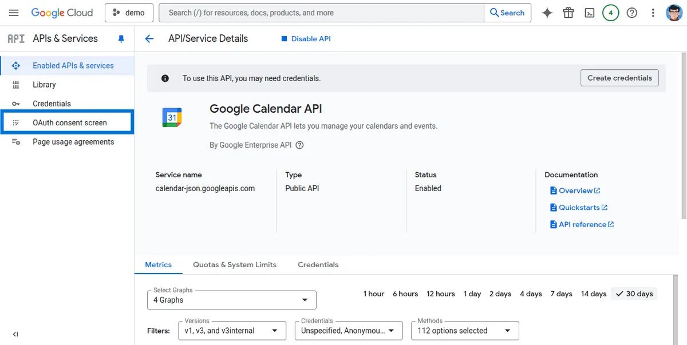This screenshot has width=687, height=345.
Task: Select the 6 hours time range
Action: pyautogui.click(x=405, y=294)
